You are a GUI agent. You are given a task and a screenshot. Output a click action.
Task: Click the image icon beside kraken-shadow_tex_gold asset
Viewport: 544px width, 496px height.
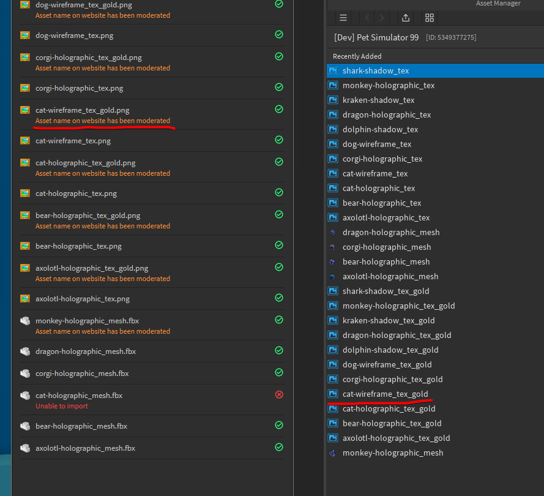(333, 320)
